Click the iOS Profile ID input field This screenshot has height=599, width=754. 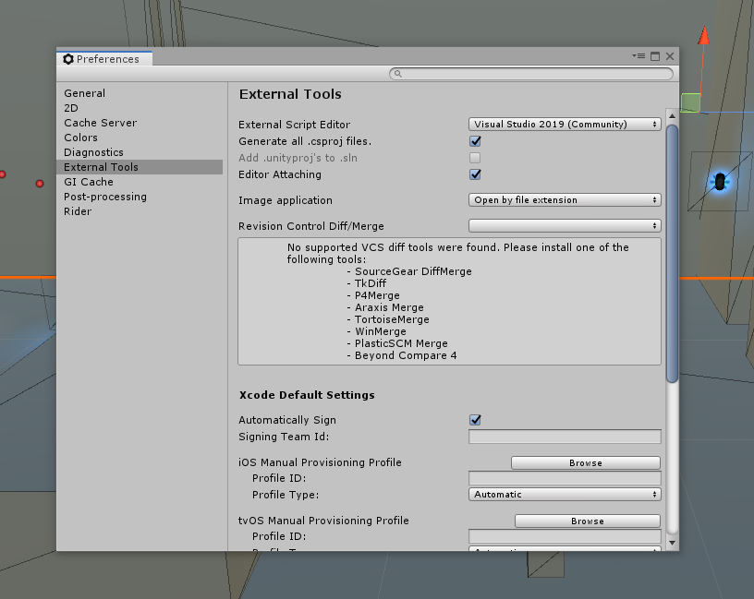pyautogui.click(x=565, y=478)
